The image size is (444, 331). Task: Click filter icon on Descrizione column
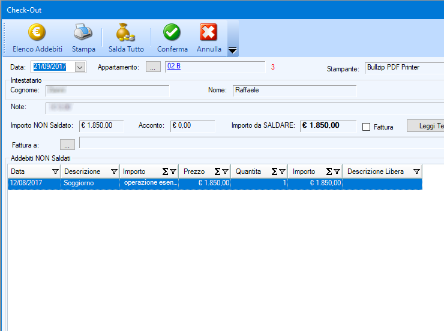(x=114, y=171)
